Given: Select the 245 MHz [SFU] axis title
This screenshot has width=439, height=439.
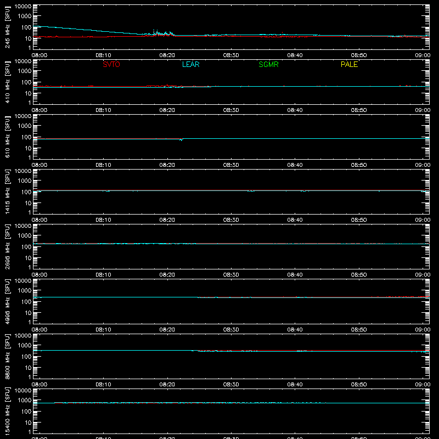Looking at the screenshot, I should click(7, 27).
